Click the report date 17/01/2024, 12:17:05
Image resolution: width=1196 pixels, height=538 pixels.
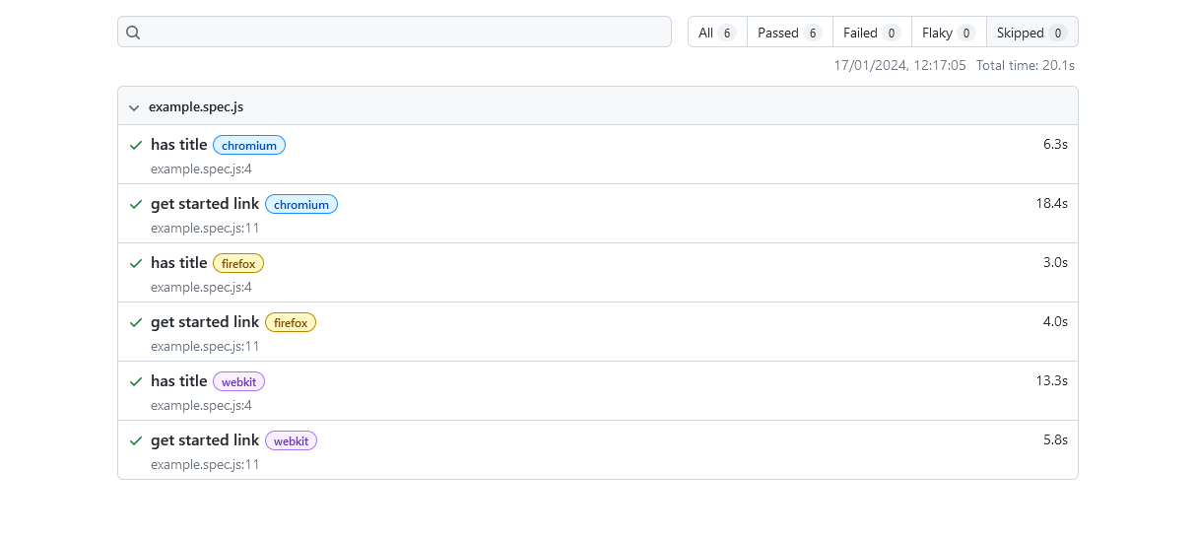[x=899, y=65]
